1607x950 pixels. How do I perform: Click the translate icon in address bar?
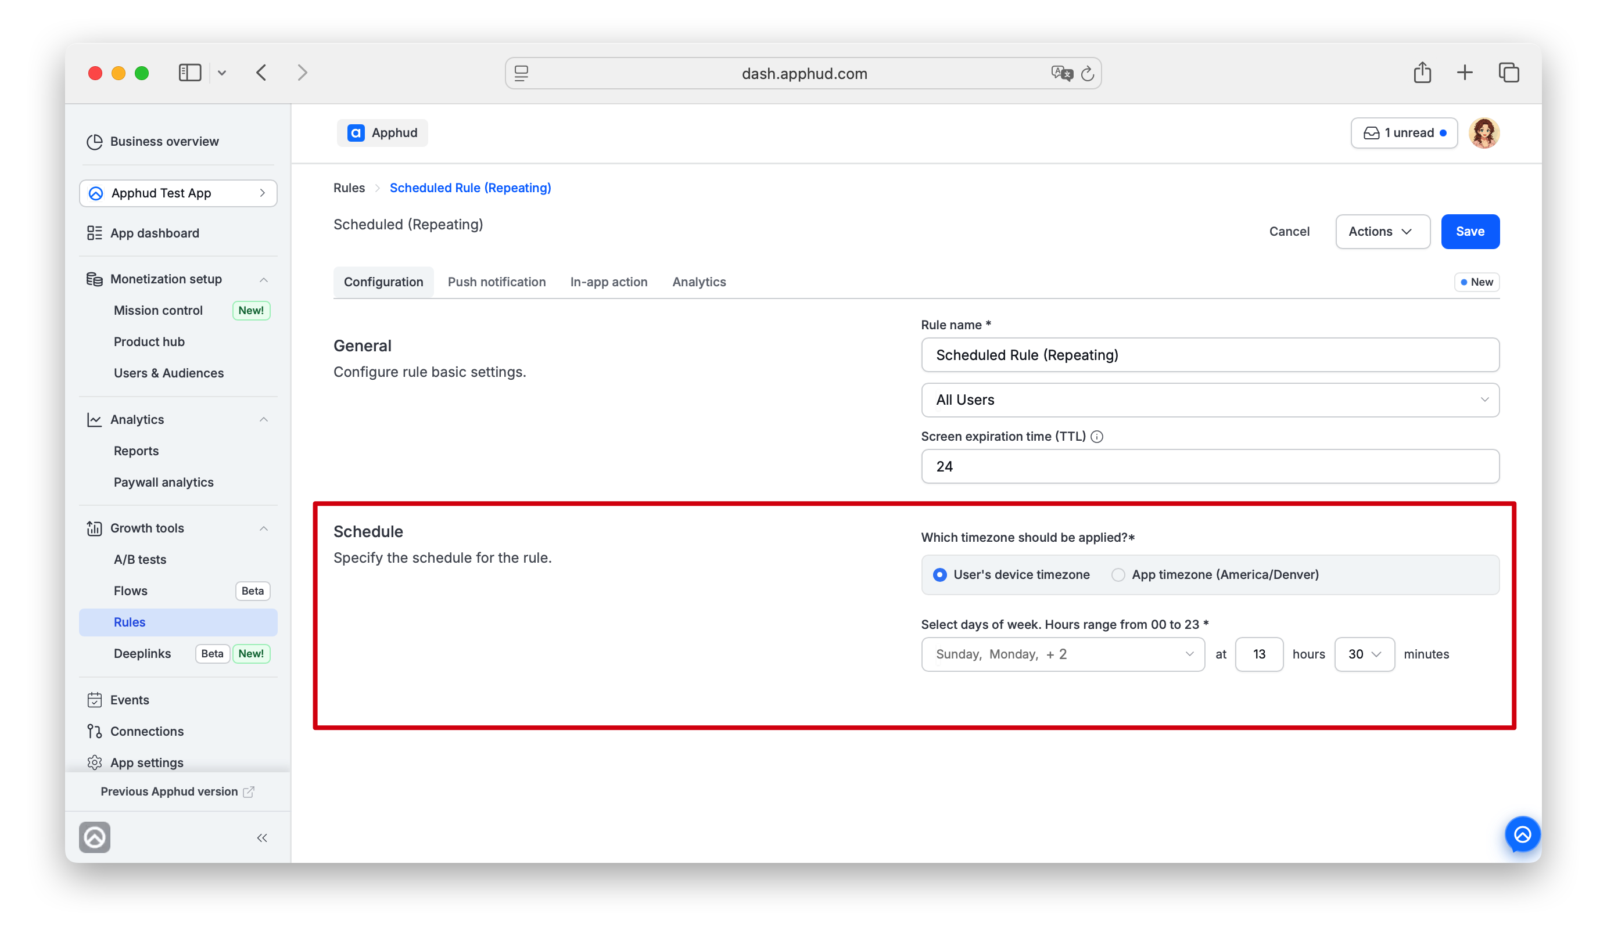tap(1061, 73)
